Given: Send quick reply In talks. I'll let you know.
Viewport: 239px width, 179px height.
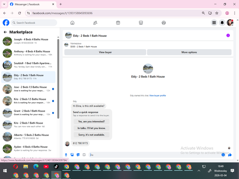Looking at the screenshot, I should (x=91, y=128).
